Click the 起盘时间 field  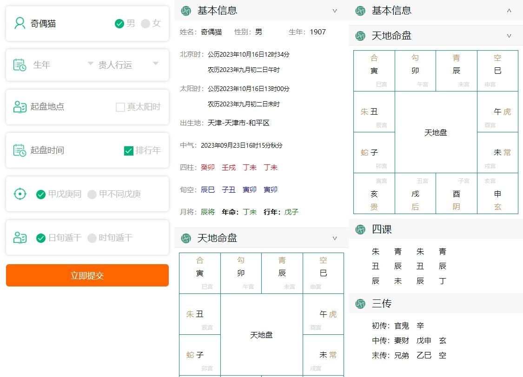pos(87,150)
